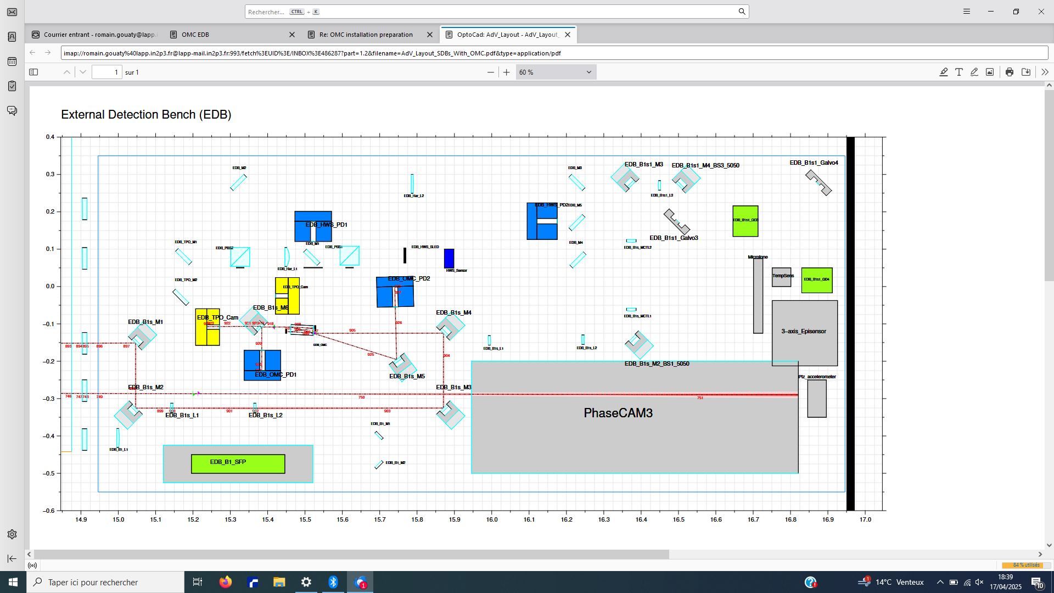Open the calendar sidebar icon

12,61
